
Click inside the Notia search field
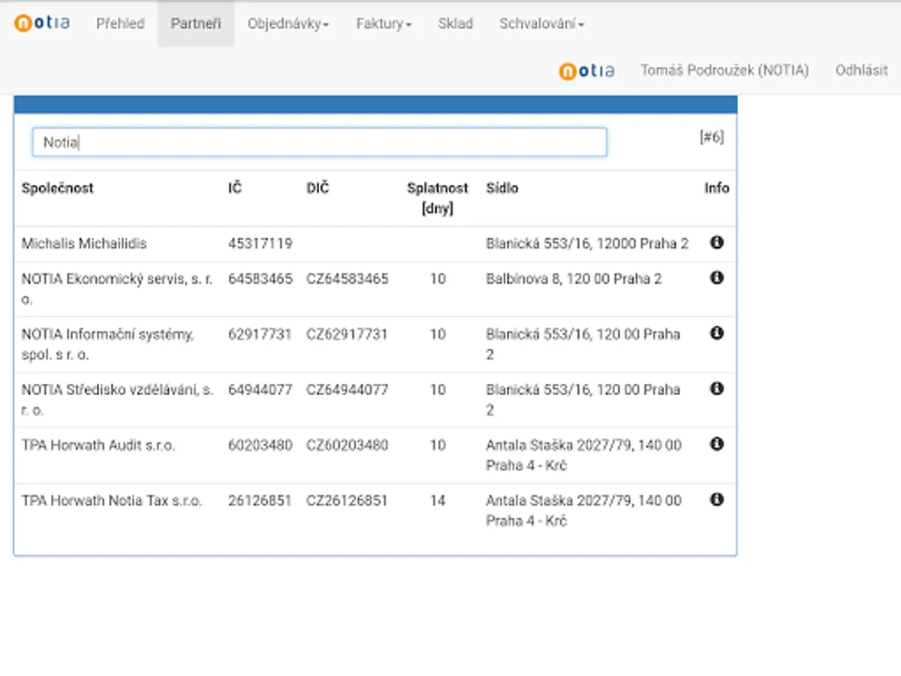tap(320, 141)
